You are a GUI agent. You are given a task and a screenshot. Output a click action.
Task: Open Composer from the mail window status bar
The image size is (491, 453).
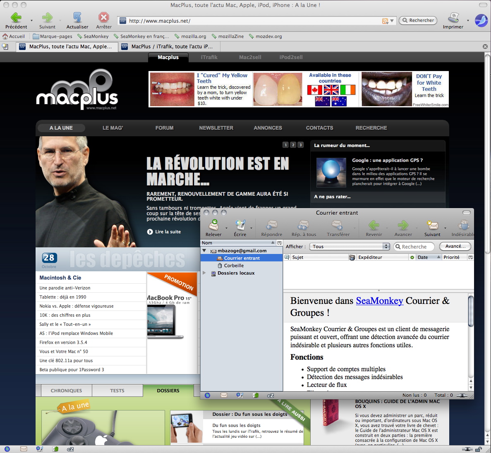tap(240, 396)
